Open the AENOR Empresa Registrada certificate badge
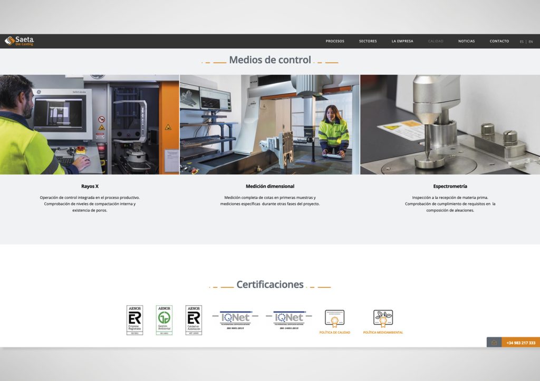540x381 pixels. (x=134, y=320)
